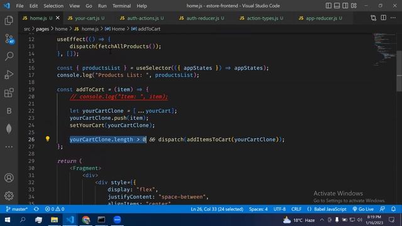Open the Selection menu

(x=53, y=6)
